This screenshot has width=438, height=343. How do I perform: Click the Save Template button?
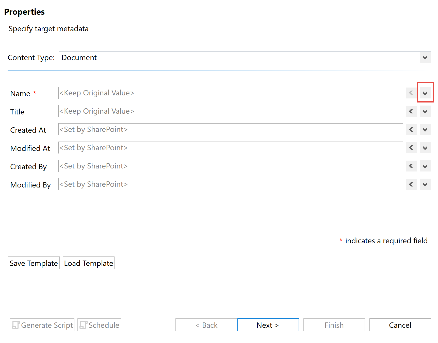click(34, 263)
